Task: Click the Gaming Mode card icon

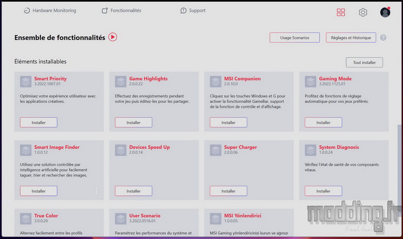Action: coord(310,82)
